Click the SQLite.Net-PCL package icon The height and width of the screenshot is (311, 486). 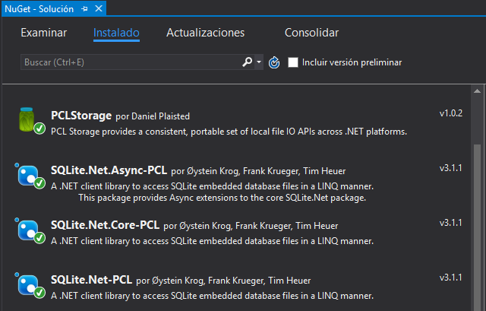pyautogui.click(x=29, y=285)
